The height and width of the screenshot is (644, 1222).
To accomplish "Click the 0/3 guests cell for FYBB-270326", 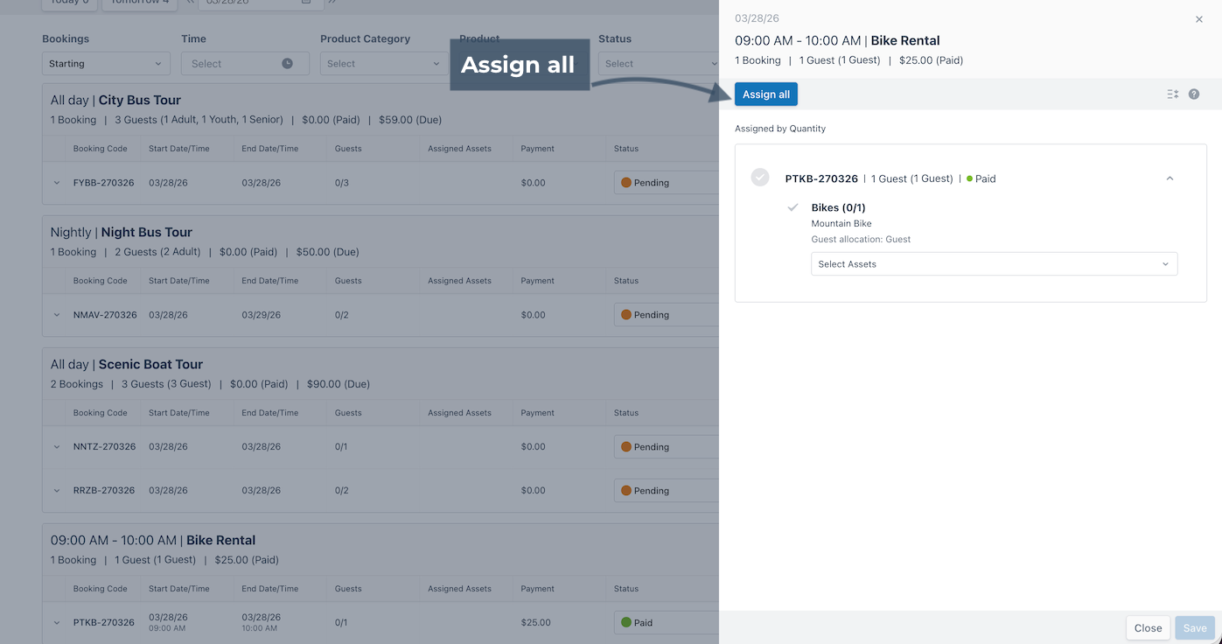I will tap(341, 183).
